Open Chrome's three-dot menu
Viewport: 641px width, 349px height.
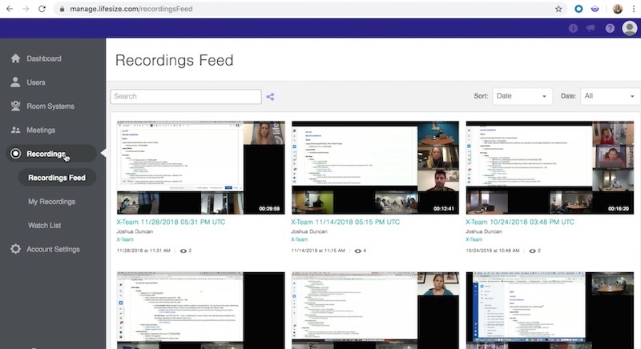632,9
